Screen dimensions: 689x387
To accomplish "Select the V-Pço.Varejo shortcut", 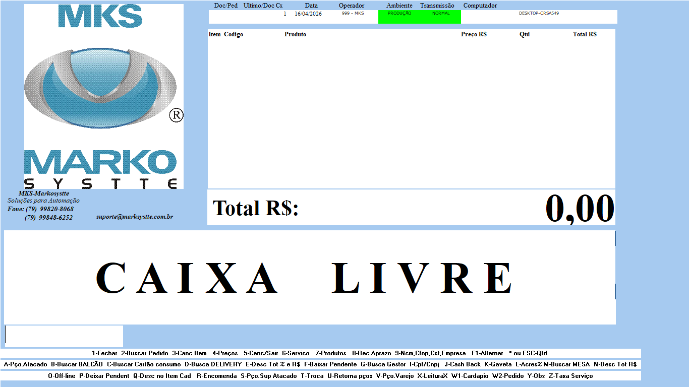I will (x=395, y=376).
